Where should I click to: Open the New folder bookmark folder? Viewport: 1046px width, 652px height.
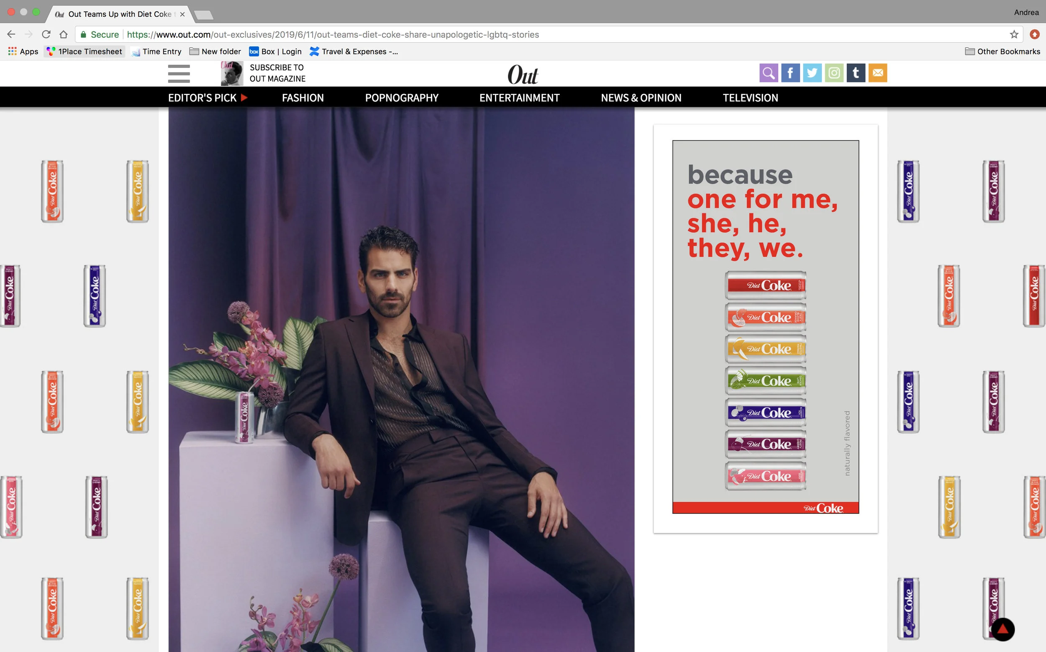[215, 51]
